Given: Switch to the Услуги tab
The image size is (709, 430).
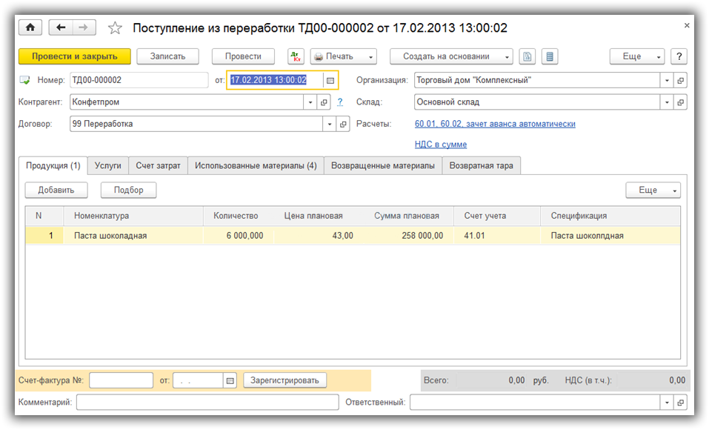Looking at the screenshot, I should 108,166.
